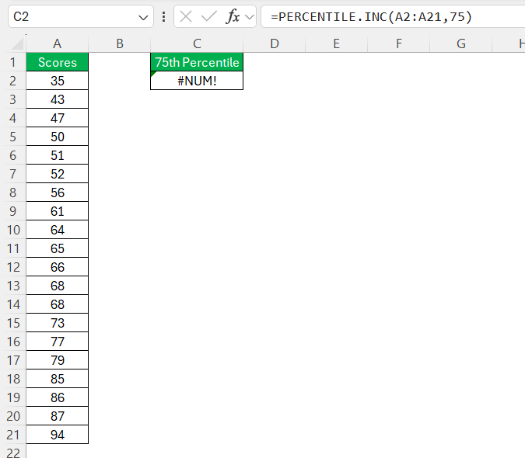The height and width of the screenshot is (458, 525).
Task: Select cell containing 73
Action: click(58, 323)
